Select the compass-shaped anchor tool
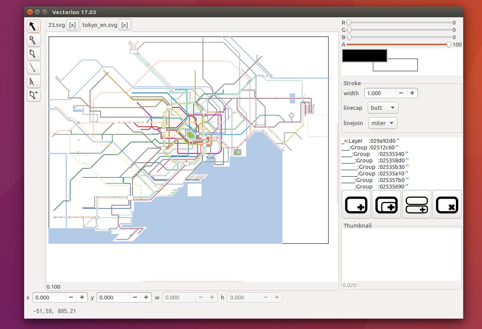Viewport: 482px width, 329px height. pos(34,81)
